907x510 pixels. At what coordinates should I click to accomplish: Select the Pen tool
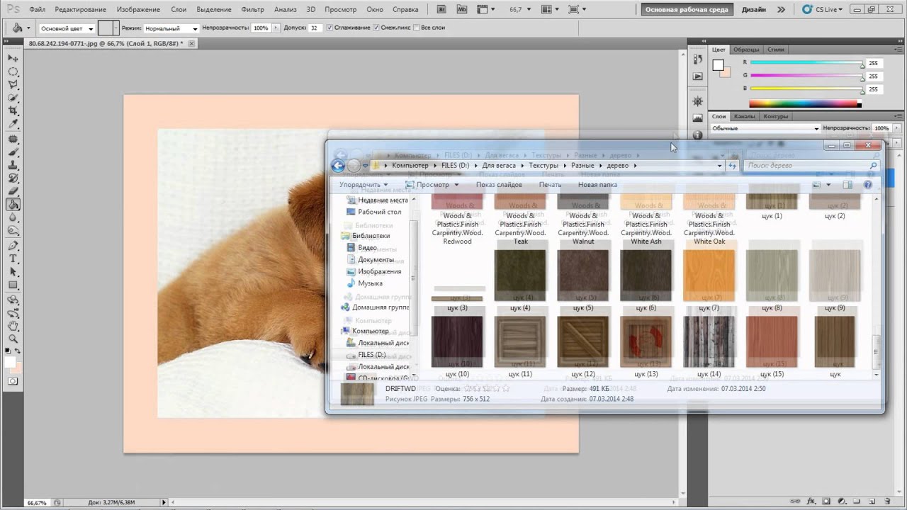click(13, 246)
